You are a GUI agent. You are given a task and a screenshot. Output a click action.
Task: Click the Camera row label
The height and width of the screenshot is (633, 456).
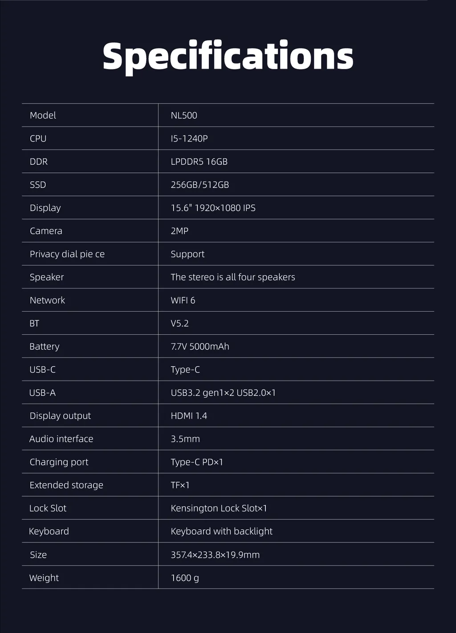pyautogui.click(x=46, y=231)
